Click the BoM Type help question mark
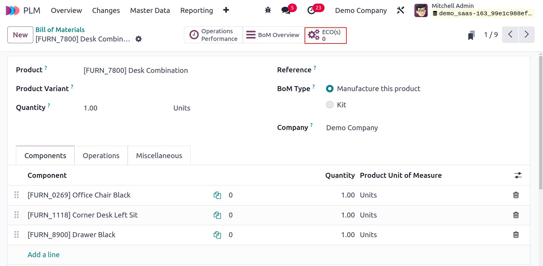The height and width of the screenshot is (266, 543). click(313, 86)
